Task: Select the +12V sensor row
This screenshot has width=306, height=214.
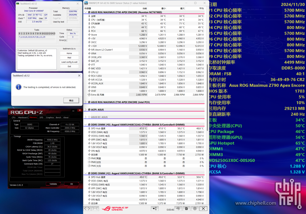Action: 144,46
